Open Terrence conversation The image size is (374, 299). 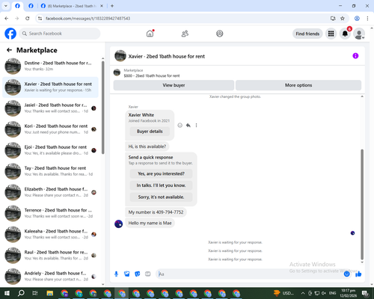[50, 213]
